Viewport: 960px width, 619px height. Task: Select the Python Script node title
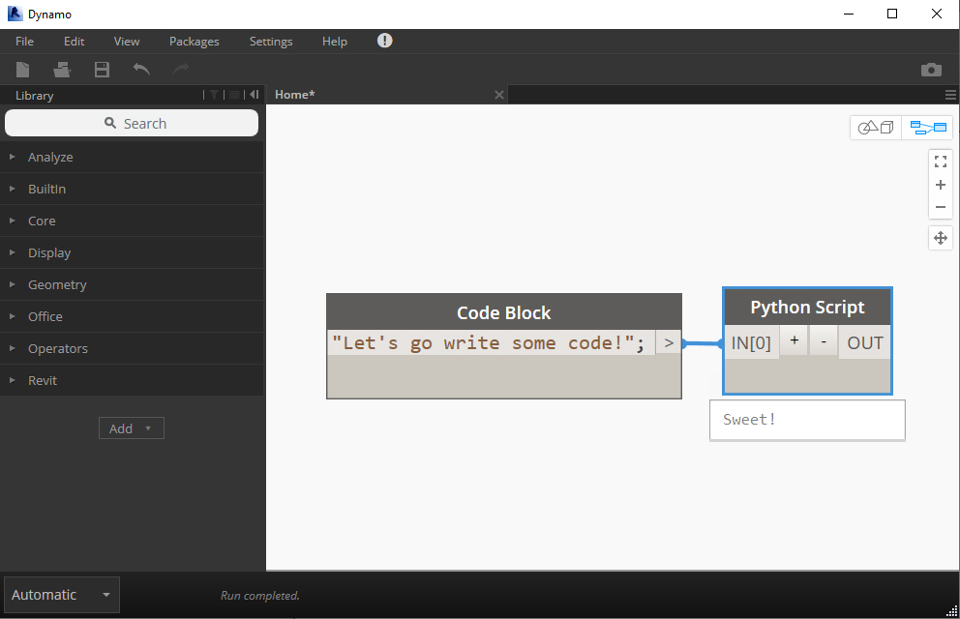point(807,307)
